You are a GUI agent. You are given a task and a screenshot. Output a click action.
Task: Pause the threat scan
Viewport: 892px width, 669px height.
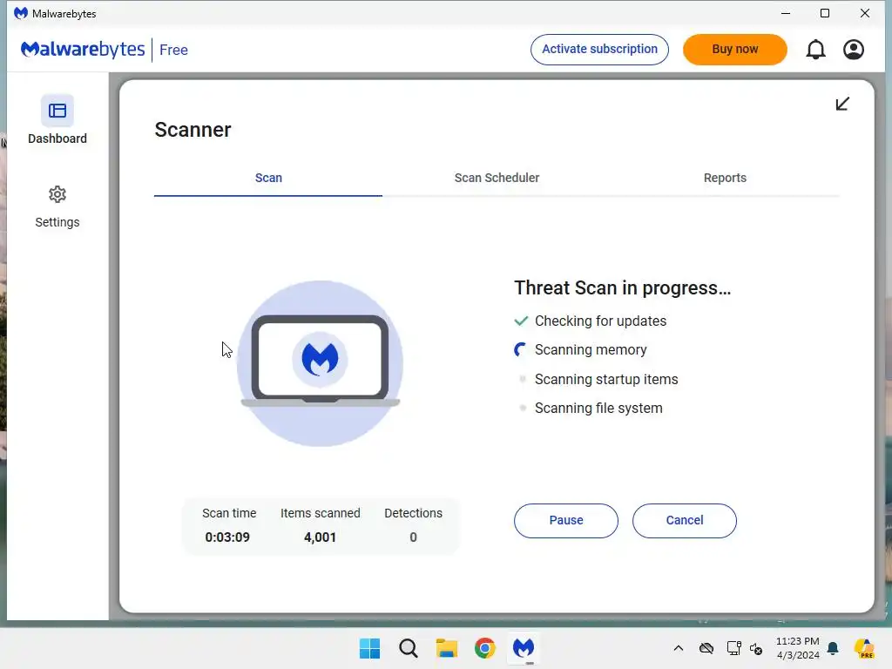[566, 521]
